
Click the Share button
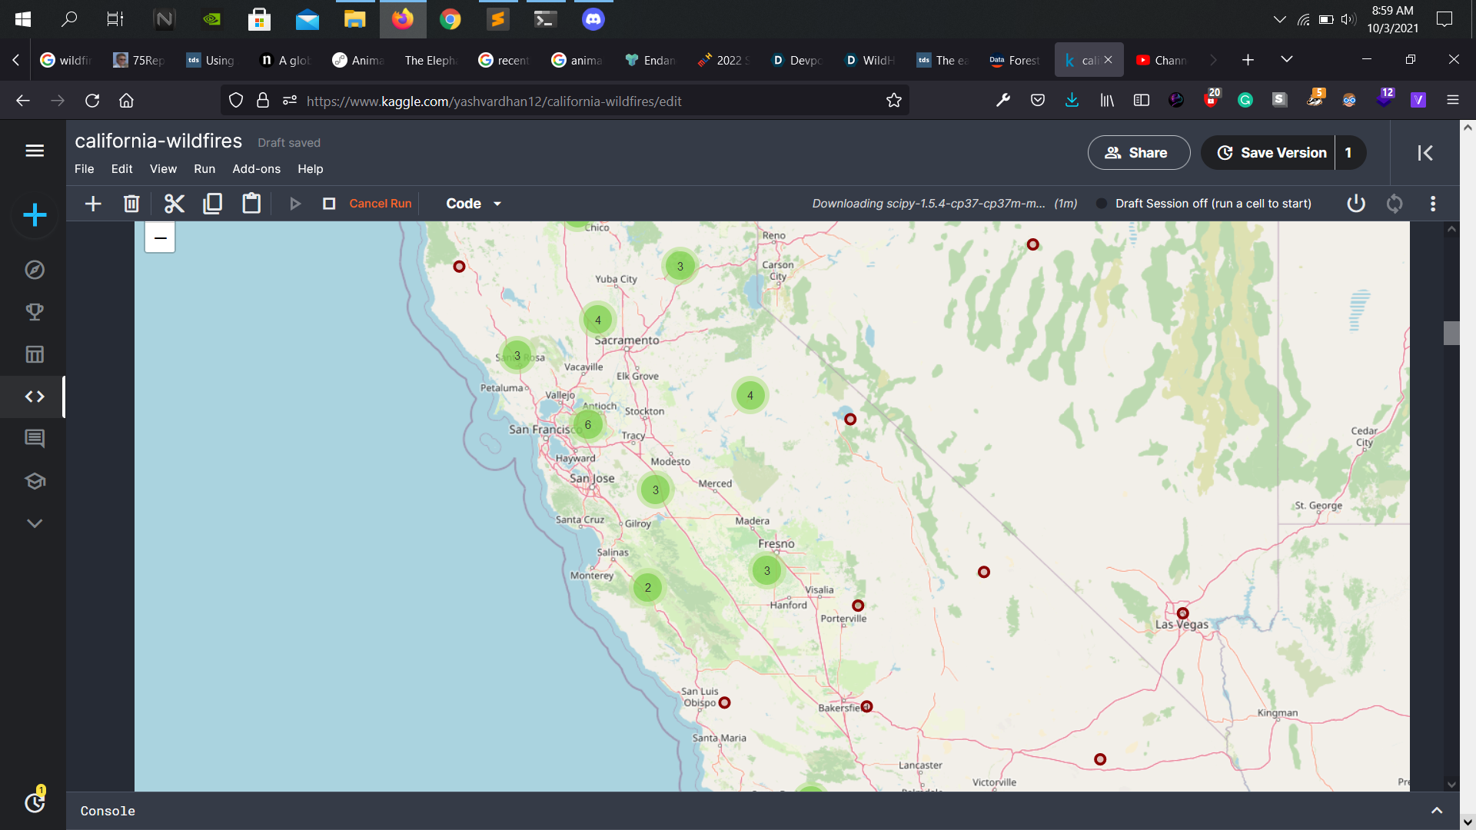[1138, 153]
